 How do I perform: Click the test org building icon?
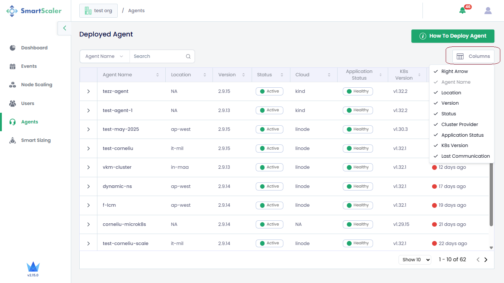pyautogui.click(x=88, y=11)
